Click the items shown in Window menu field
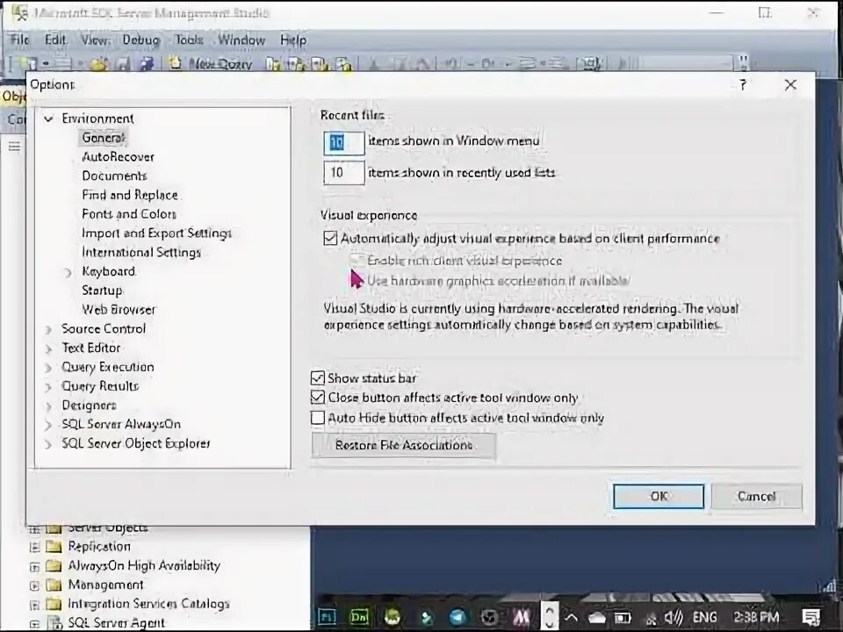843x632 pixels. tap(344, 142)
